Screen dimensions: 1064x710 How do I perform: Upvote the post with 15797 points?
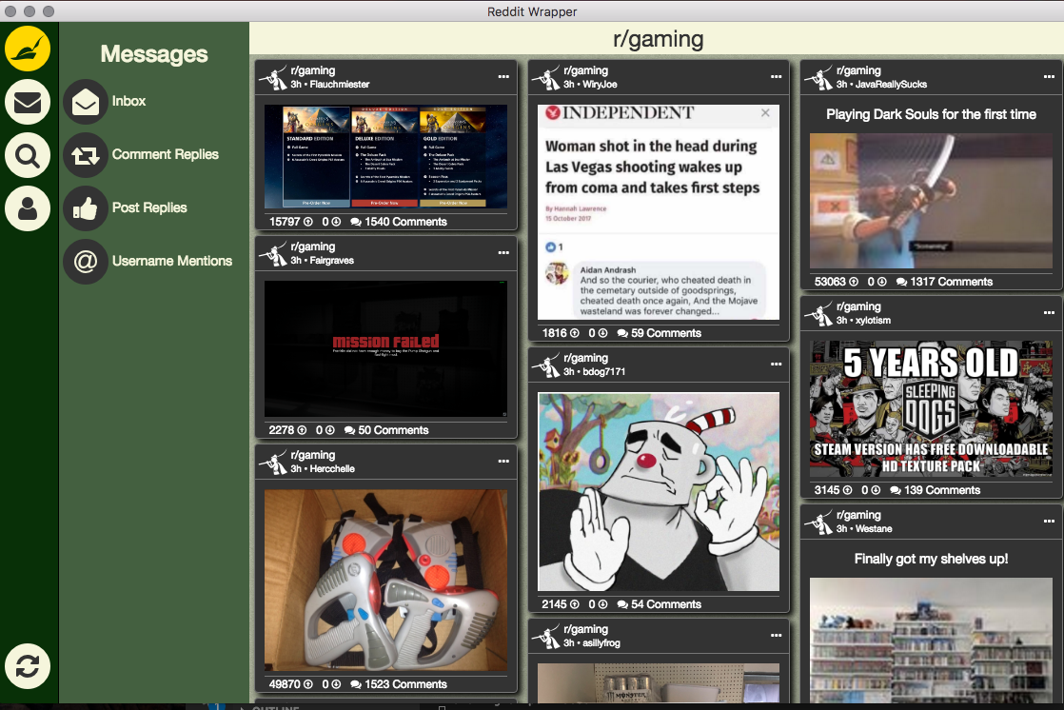[x=308, y=222]
